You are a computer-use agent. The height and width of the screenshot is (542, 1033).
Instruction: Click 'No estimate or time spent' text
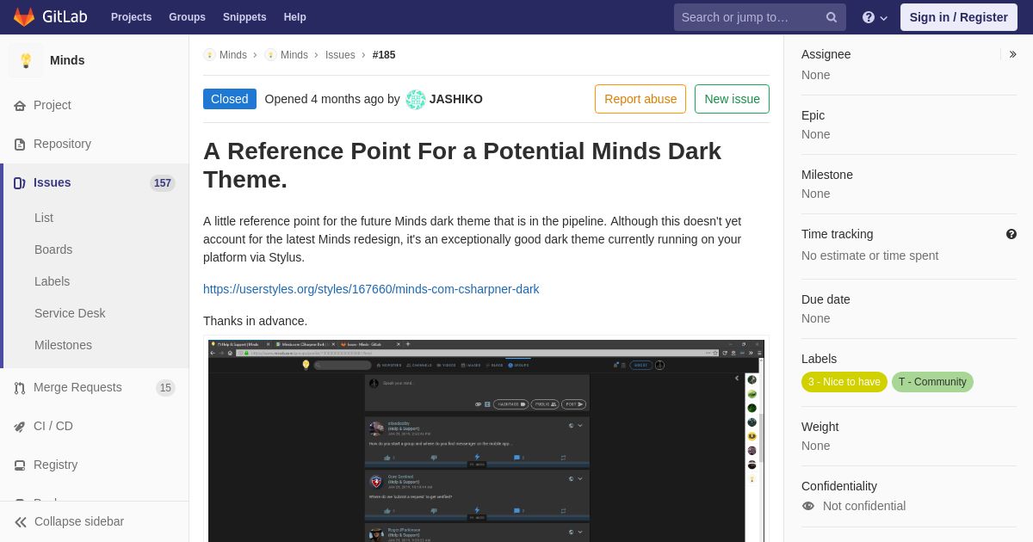pos(869,256)
